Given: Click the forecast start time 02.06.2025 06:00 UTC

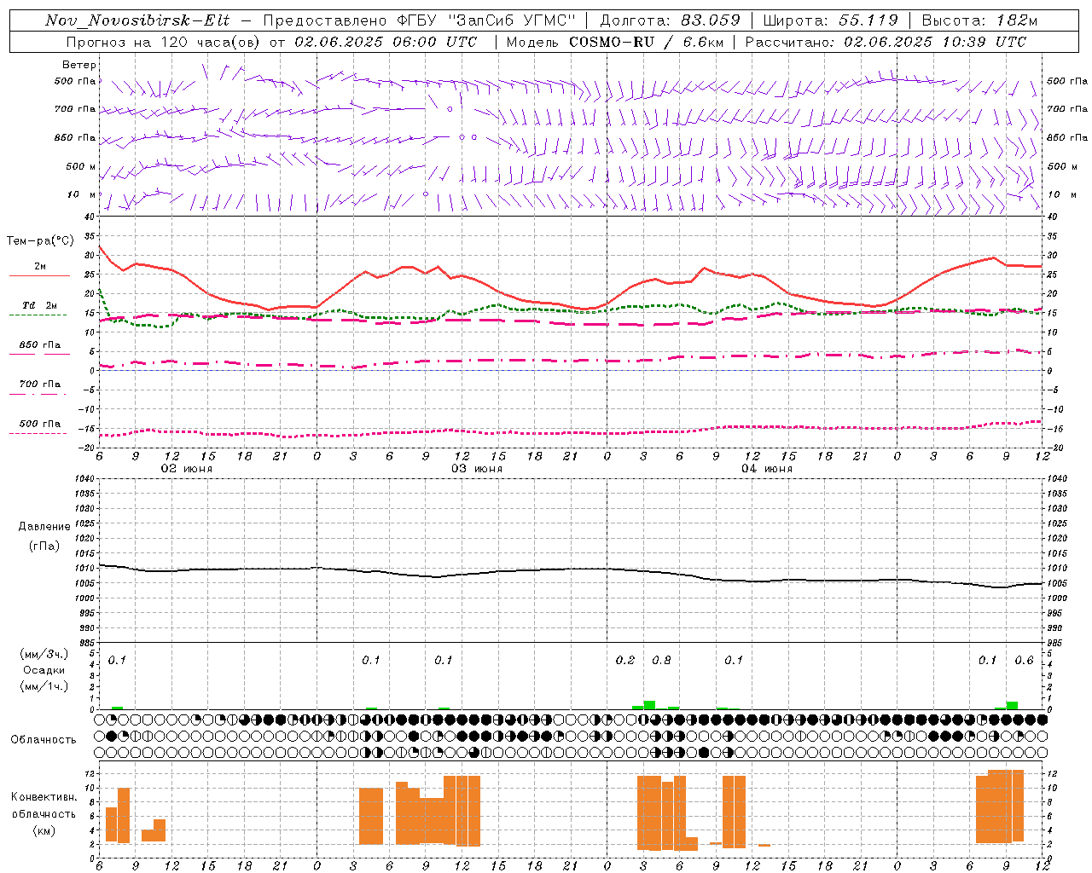Looking at the screenshot, I should tap(386, 42).
